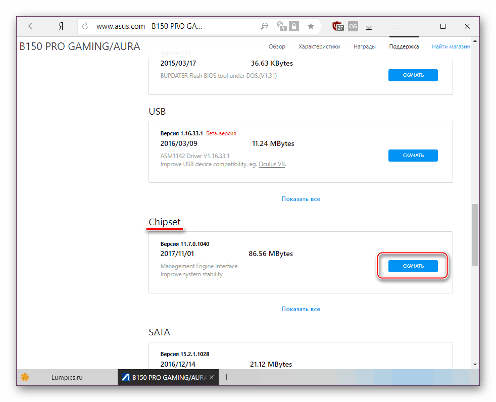Click the padlock site security icon
This screenshot has height=402, width=496.
click(x=293, y=26)
